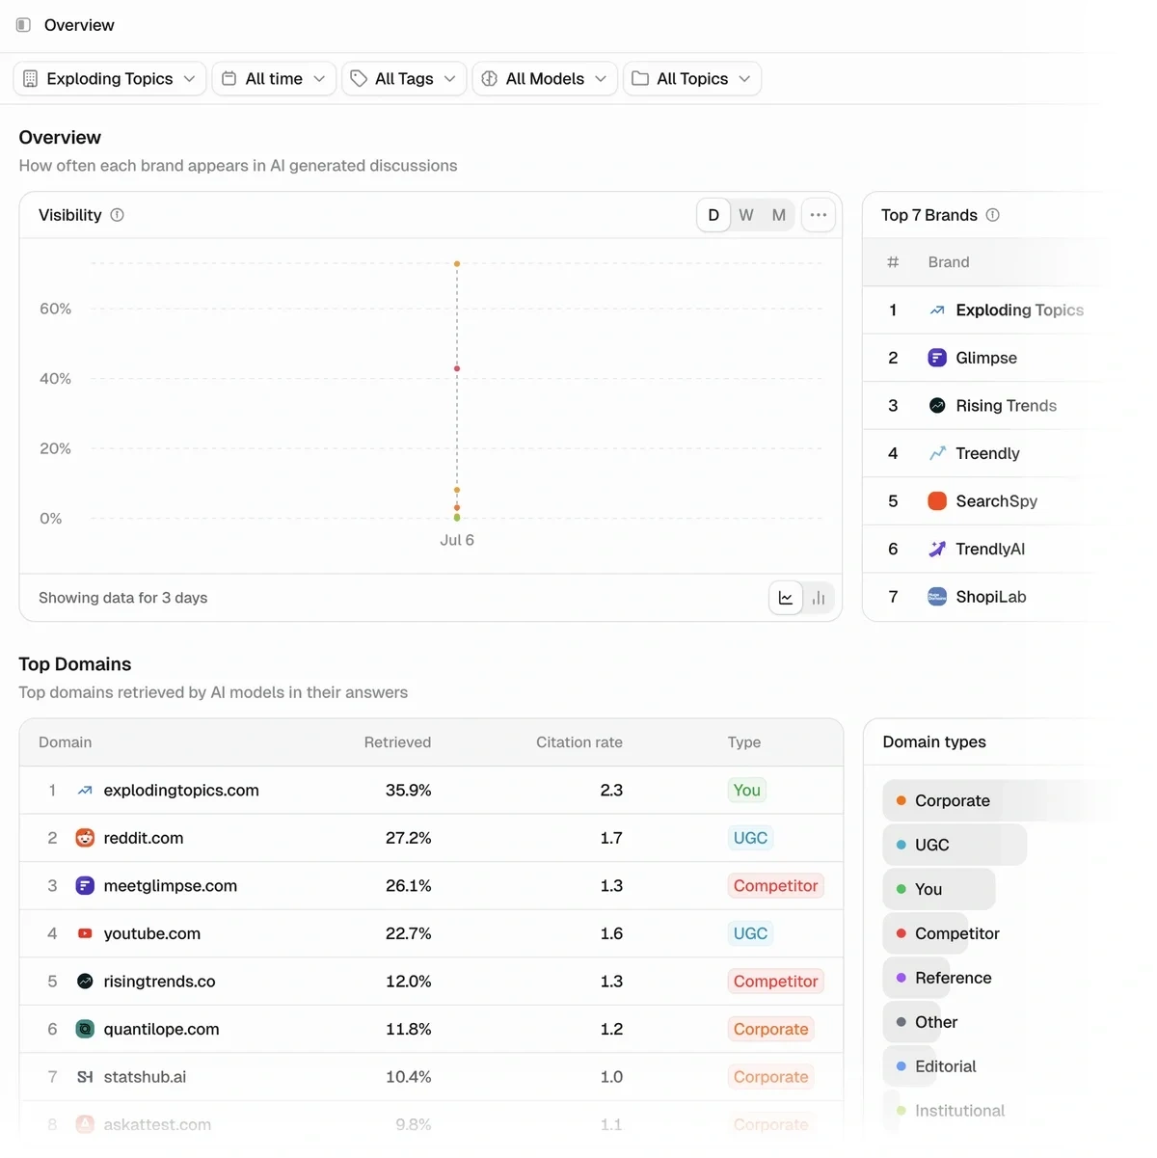Click the top orange data point on chart
Viewport: 1157px width, 1158px height.
(x=457, y=263)
